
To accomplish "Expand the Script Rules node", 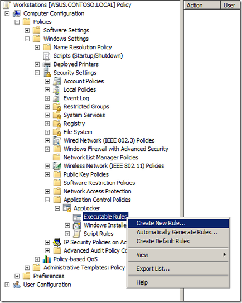I will pyautogui.click(x=67, y=234).
